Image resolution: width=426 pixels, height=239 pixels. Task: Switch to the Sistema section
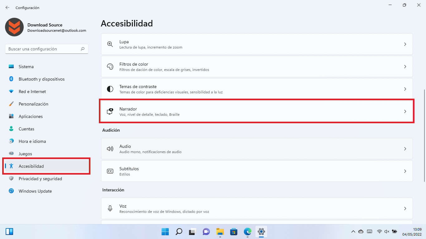[x=26, y=66]
